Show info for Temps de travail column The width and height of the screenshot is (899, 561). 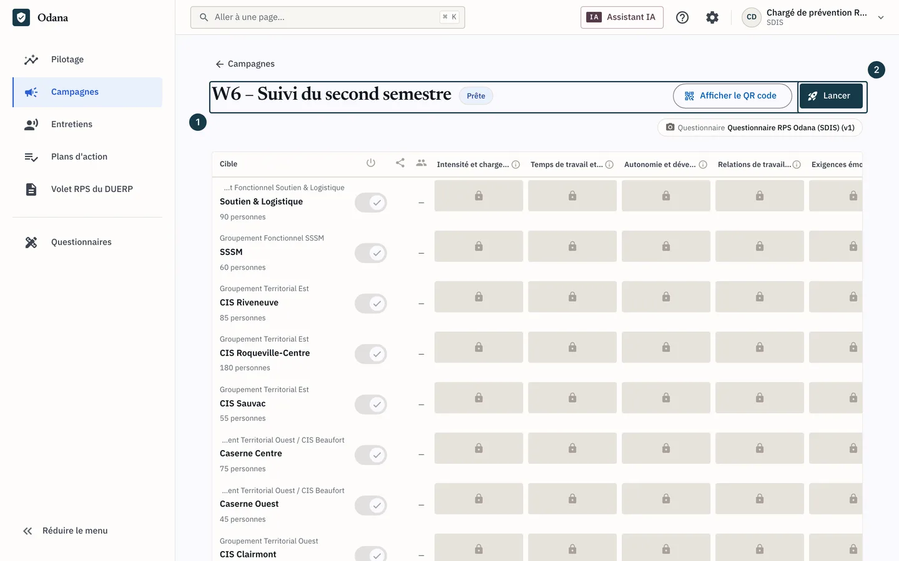pyautogui.click(x=609, y=165)
